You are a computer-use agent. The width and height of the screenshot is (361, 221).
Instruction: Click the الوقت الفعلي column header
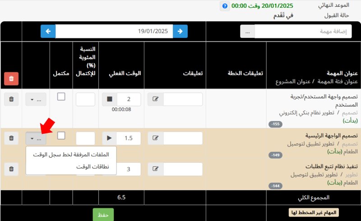125,73
